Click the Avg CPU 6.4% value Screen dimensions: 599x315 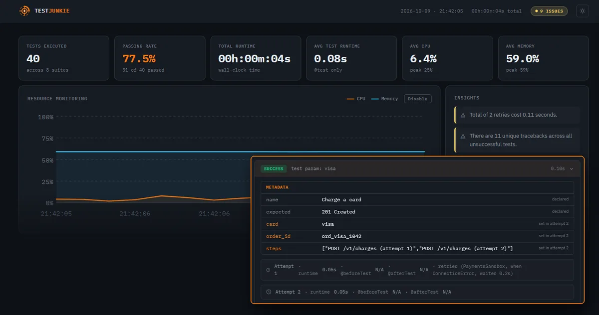coord(423,59)
